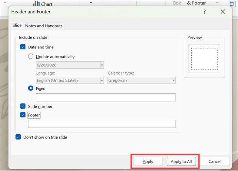Click the Apply to All button
238x171 pixels.
(x=181, y=161)
